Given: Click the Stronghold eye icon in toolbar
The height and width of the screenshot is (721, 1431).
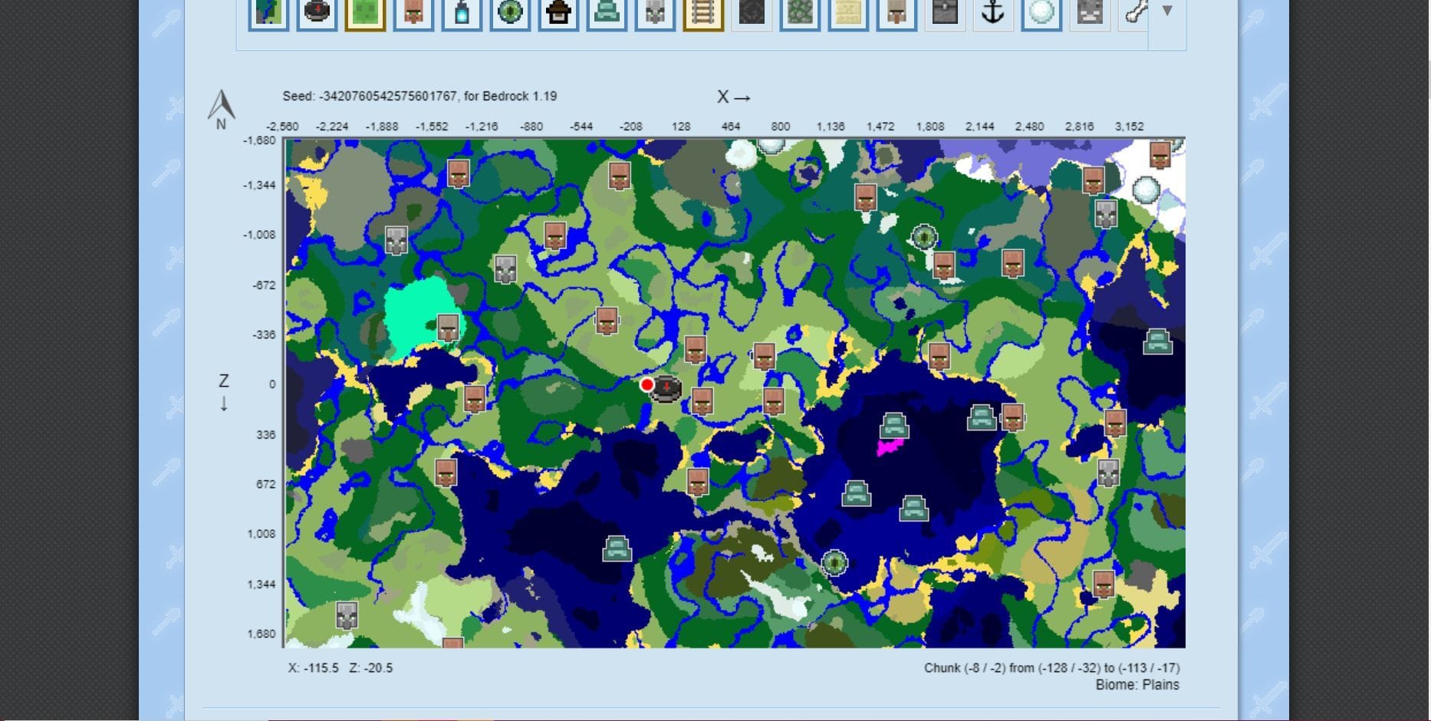Looking at the screenshot, I should (x=510, y=13).
